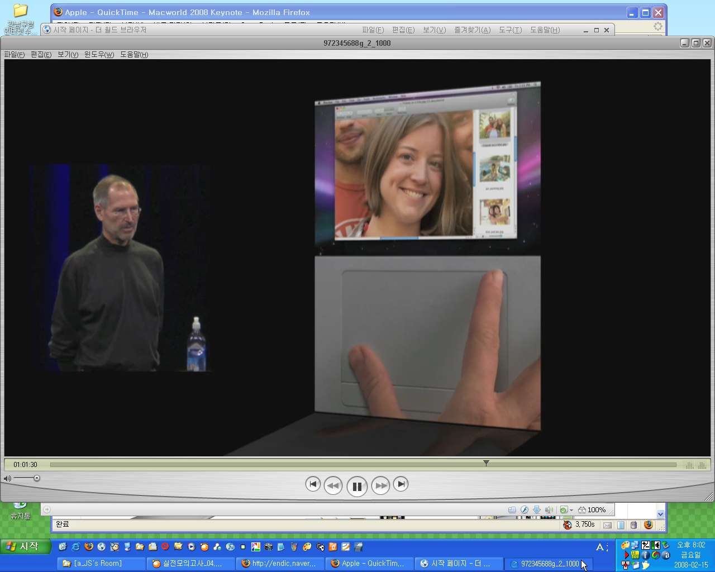The image size is (715, 572).
Task: Open QuickTime 도움말(H) menu
Action: (x=134, y=55)
